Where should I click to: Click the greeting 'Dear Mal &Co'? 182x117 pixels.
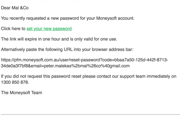click(x=15, y=8)
